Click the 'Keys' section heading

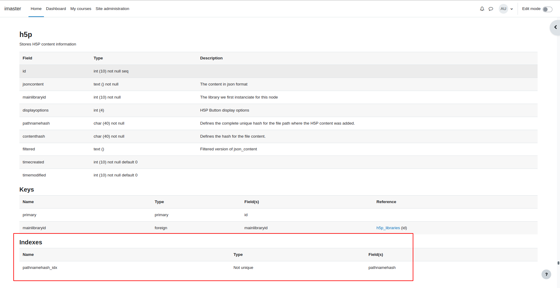click(27, 189)
